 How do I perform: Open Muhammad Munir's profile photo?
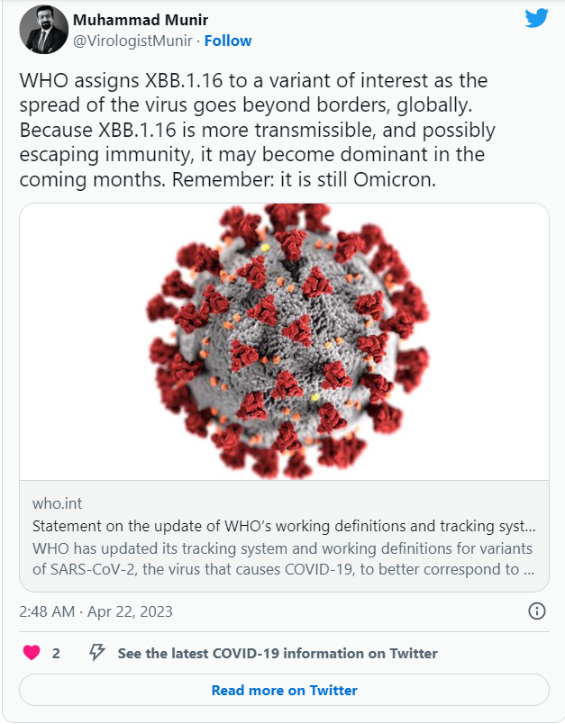pos(43,30)
